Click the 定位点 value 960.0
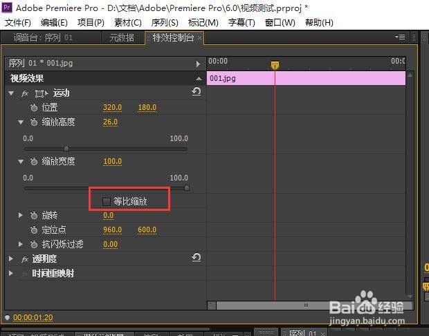429x336 pixels. pos(113,230)
